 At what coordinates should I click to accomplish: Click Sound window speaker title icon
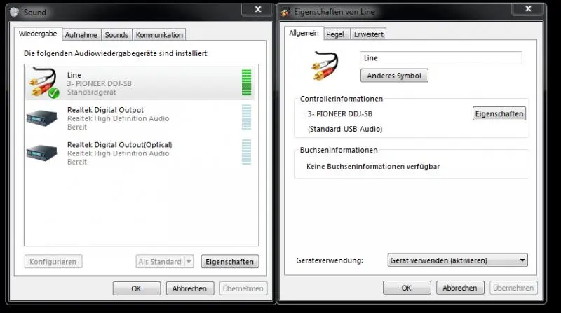[15, 12]
